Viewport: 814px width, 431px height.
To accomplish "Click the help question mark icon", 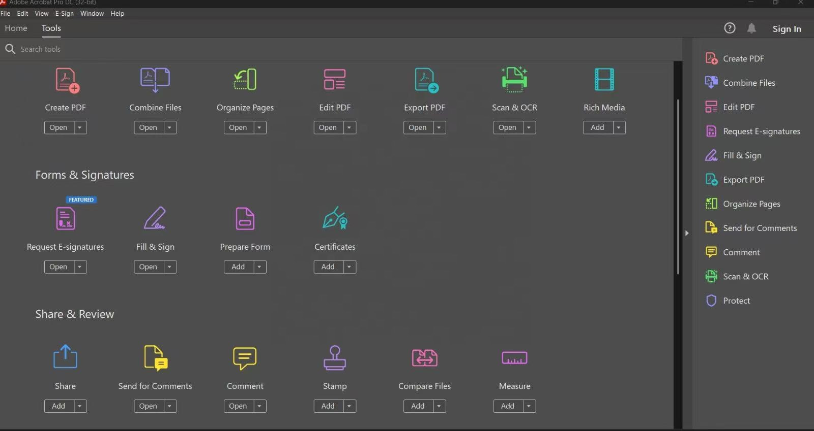I will (x=730, y=28).
